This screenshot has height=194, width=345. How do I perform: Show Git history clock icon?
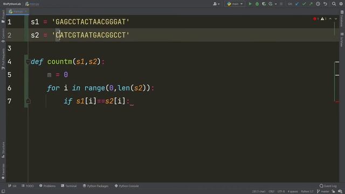318,4
